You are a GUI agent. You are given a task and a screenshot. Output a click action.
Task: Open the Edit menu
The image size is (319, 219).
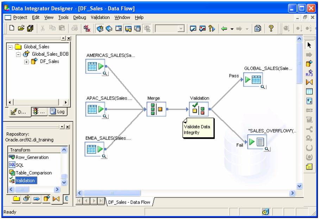click(x=36, y=18)
